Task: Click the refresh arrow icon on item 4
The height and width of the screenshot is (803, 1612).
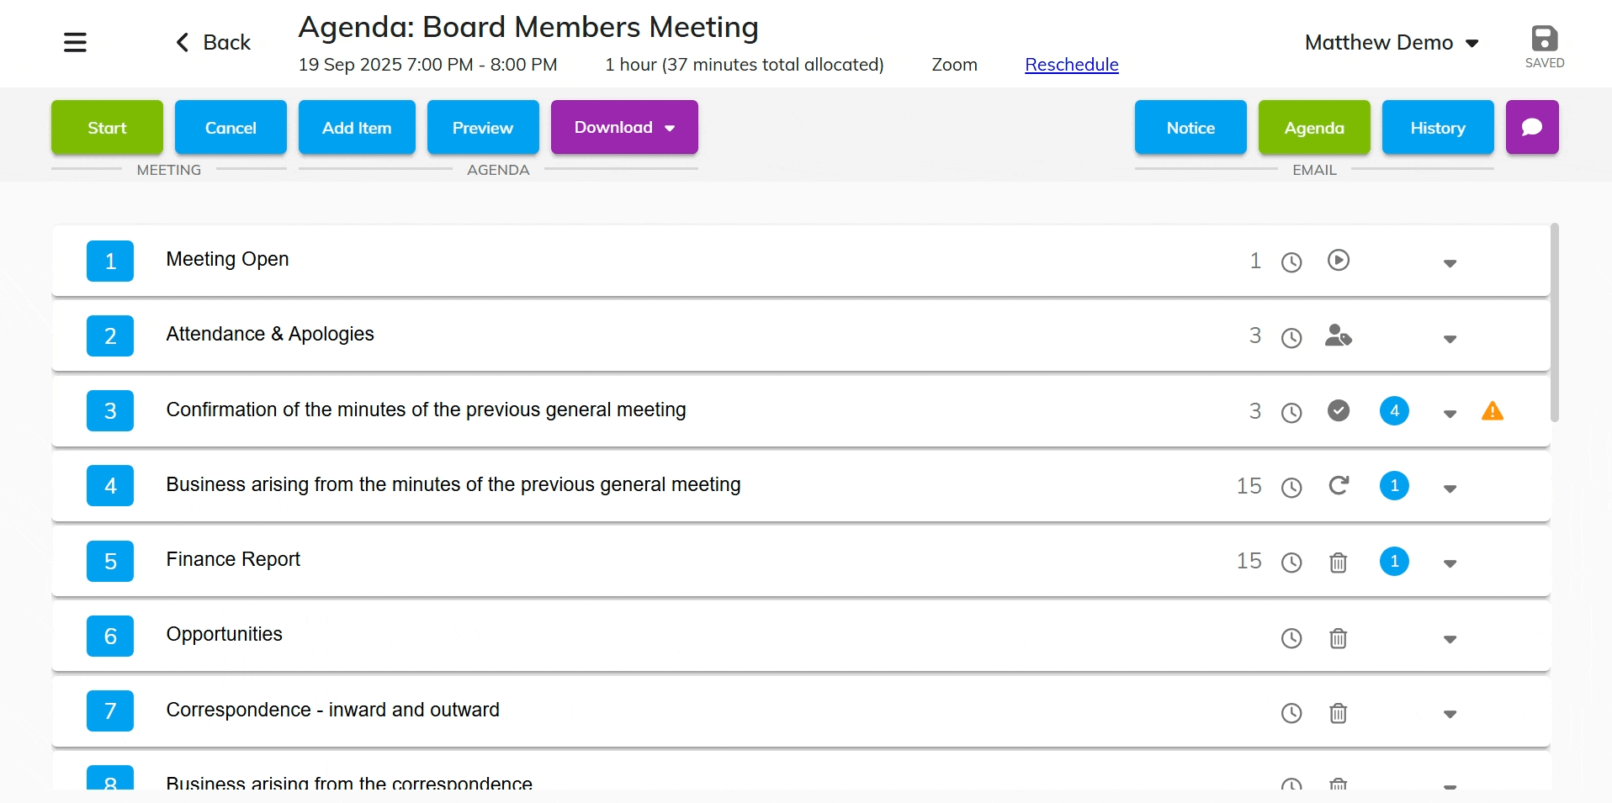Action: point(1338,485)
